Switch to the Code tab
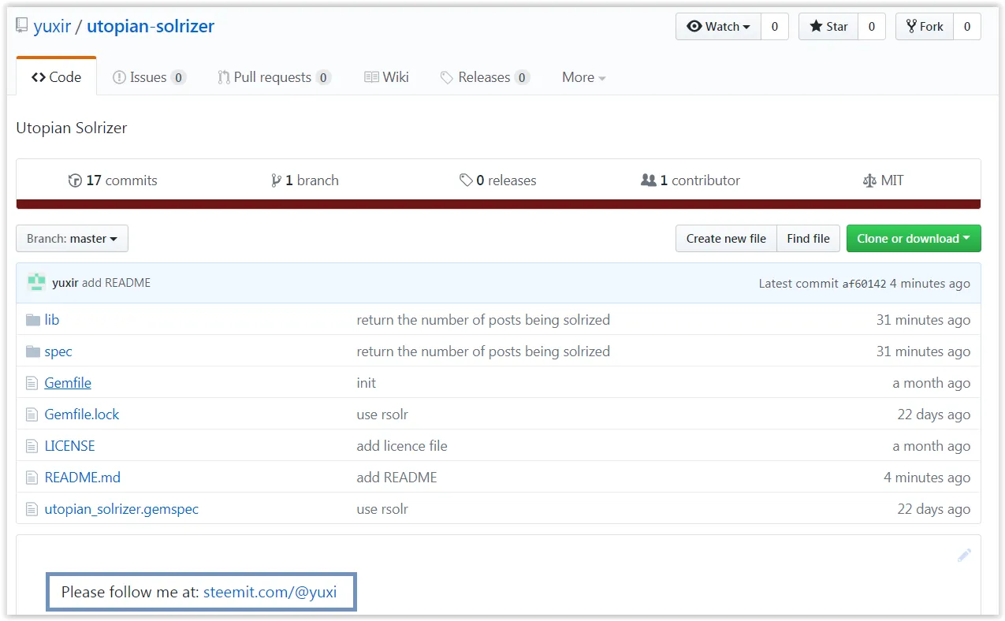This screenshot has height=621, width=1005. click(x=57, y=77)
